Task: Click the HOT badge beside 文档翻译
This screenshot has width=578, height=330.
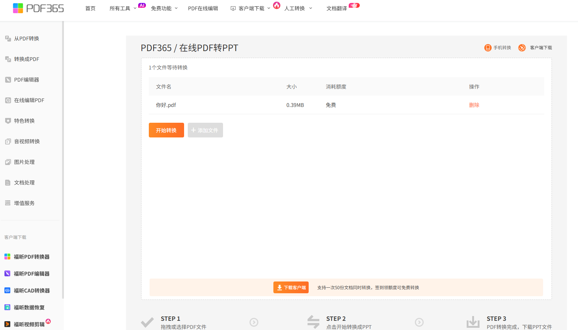Action: 354,5
